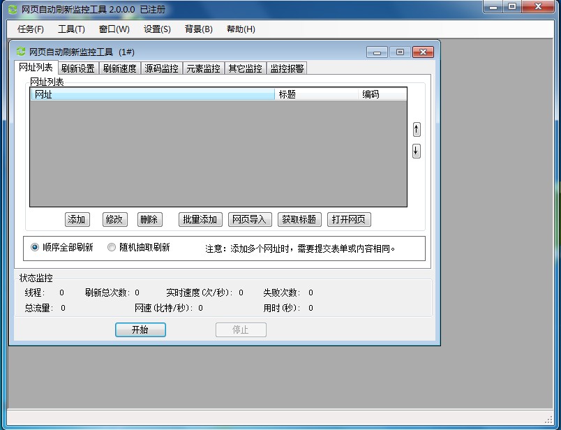This screenshot has width=561, height=430.
Task: Switch to the 元素监控 tab
Action: (203, 68)
